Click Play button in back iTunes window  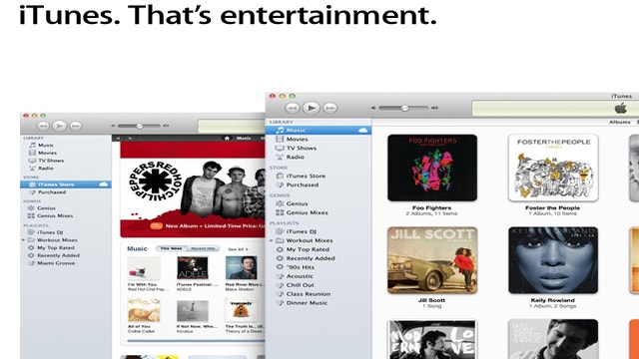point(59,126)
